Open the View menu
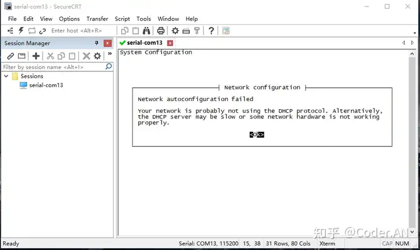Viewport: 420px width, 250px height. coord(46,19)
